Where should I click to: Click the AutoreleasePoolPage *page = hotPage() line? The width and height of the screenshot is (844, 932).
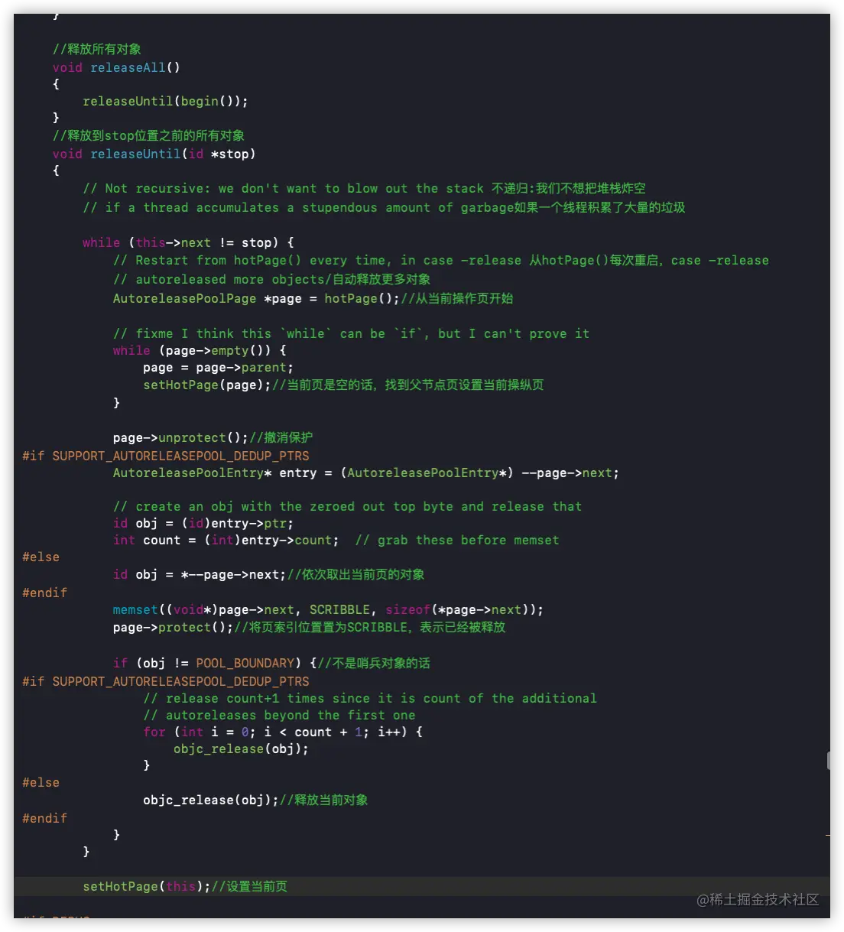click(313, 298)
